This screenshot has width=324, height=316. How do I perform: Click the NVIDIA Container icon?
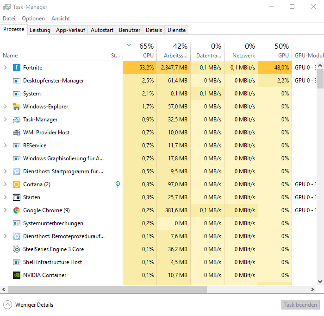pyautogui.click(x=17, y=275)
